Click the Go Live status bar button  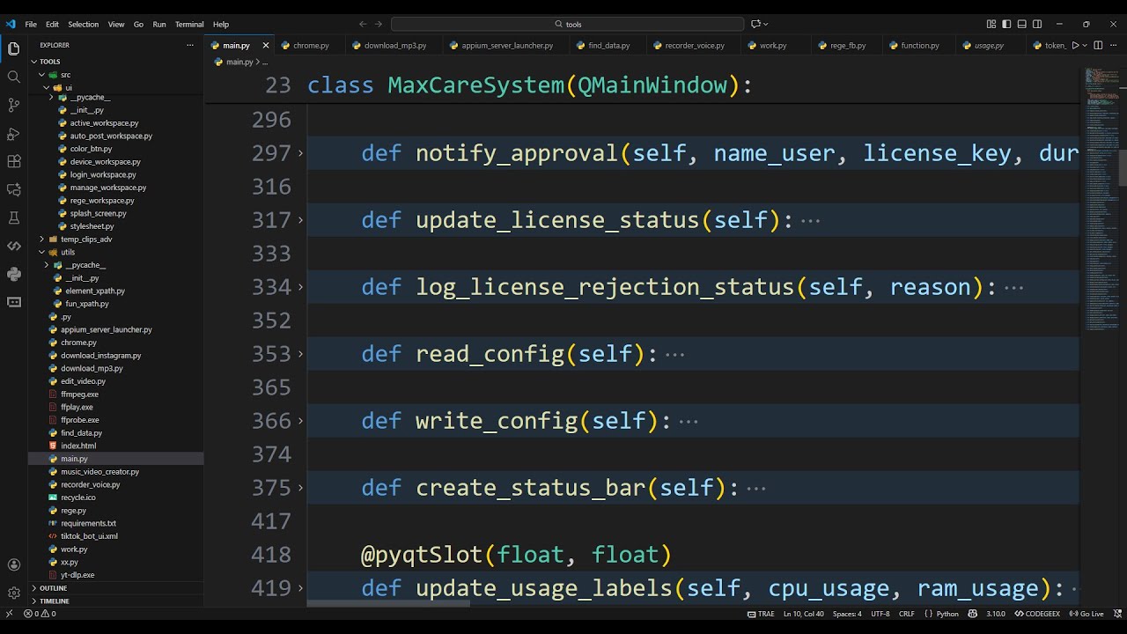tap(1087, 614)
